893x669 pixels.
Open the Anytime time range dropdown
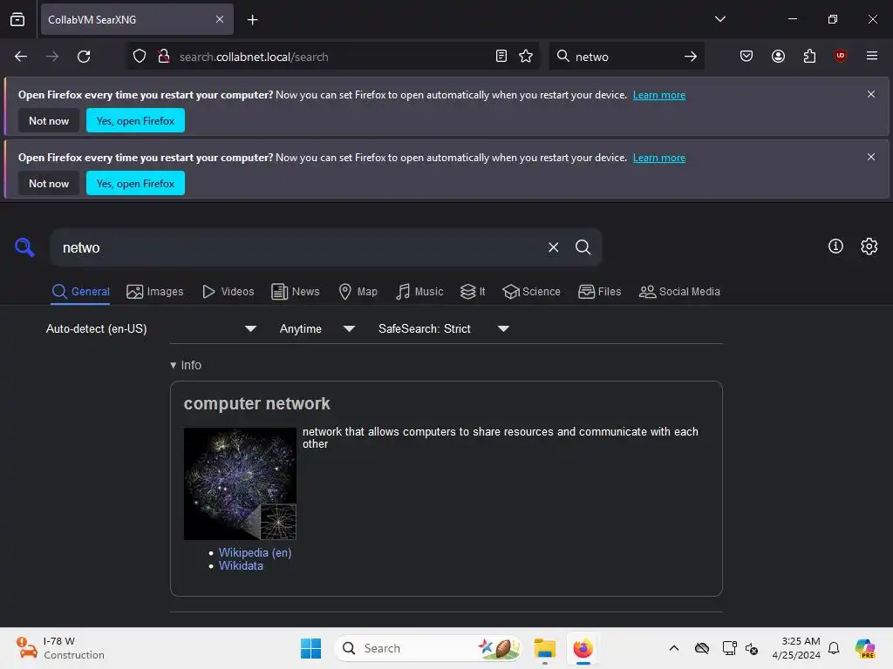[x=317, y=328]
